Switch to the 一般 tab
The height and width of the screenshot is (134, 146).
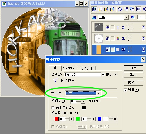pyautogui.click(x=55, y=68)
